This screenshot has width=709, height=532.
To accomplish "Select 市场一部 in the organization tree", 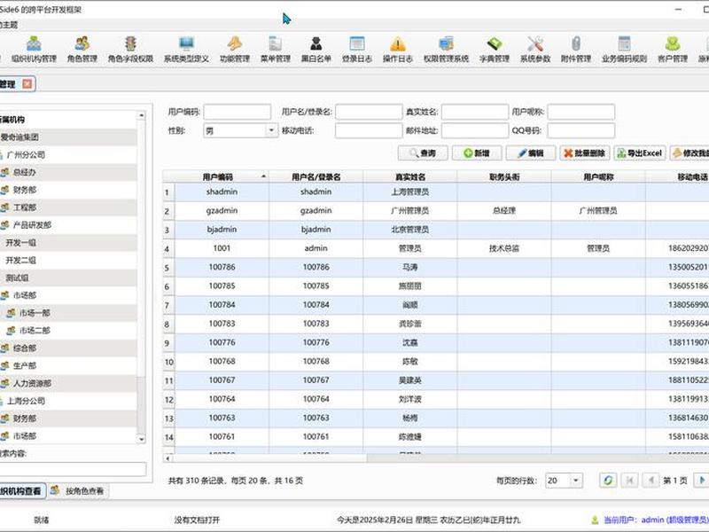I will pos(35,313).
